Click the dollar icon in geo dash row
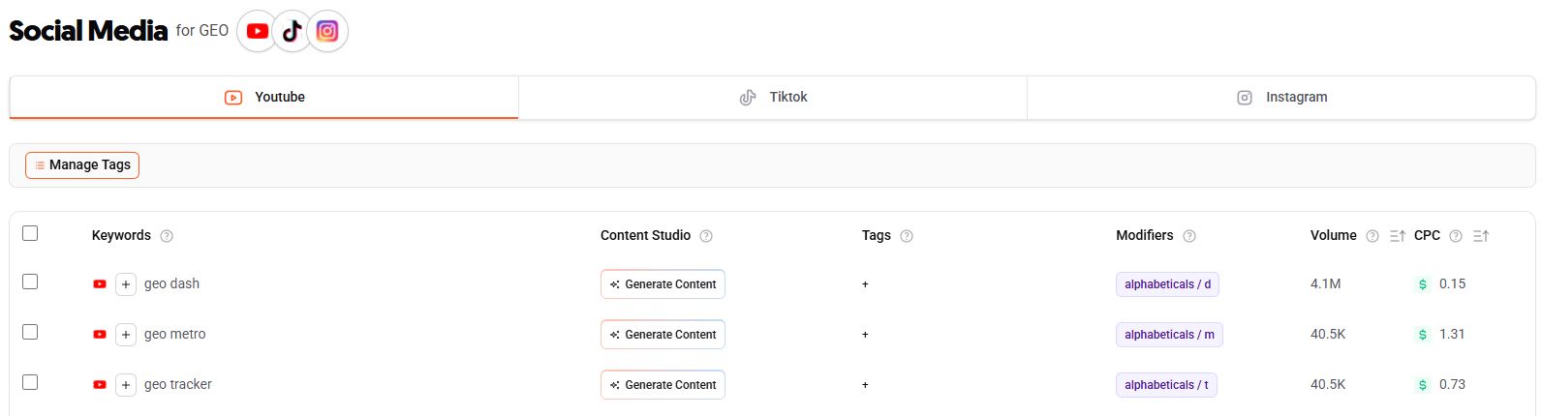 pyautogui.click(x=1422, y=284)
